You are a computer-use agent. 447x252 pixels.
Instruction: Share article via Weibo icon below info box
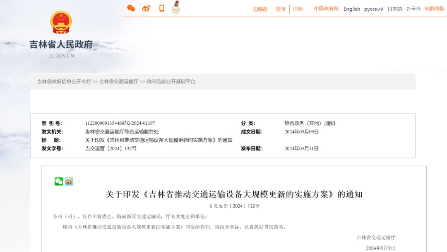point(69,181)
